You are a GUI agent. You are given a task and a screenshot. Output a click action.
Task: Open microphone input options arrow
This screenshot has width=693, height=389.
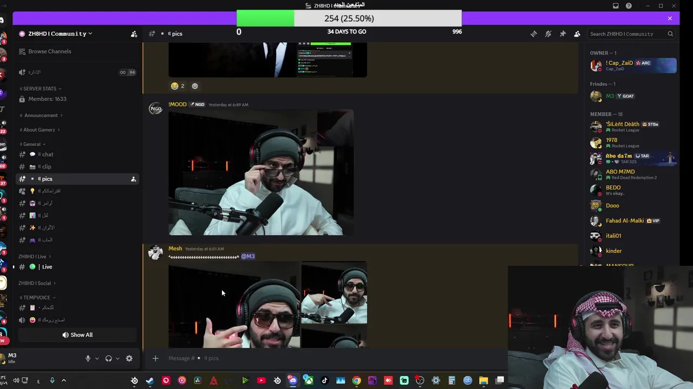tap(97, 358)
